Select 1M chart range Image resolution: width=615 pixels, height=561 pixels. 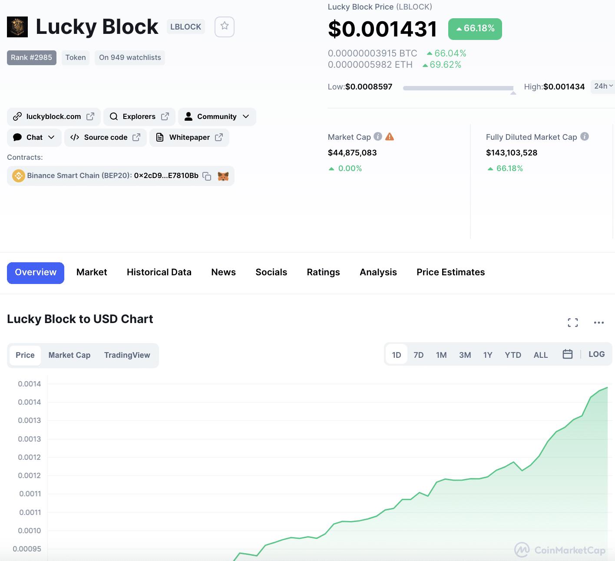pyautogui.click(x=441, y=355)
